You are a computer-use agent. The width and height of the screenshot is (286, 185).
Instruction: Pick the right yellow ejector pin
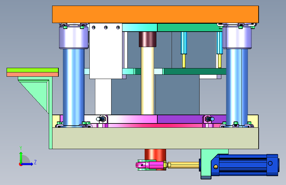(x=220, y=61)
